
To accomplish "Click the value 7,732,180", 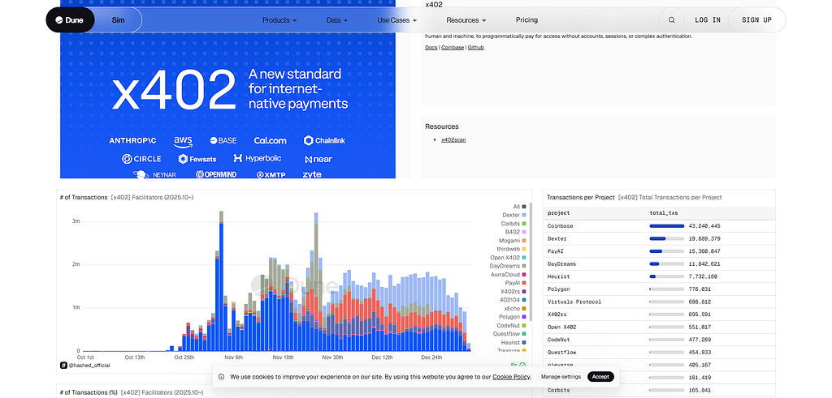I will pyautogui.click(x=703, y=276).
